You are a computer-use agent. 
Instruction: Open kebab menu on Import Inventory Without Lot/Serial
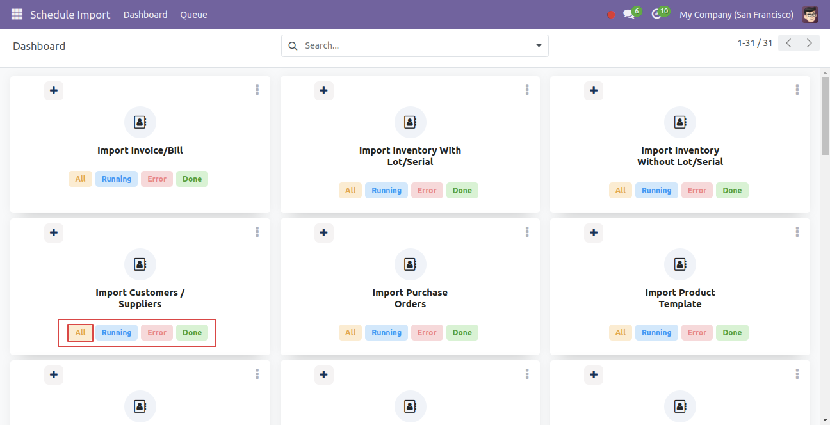click(797, 90)
